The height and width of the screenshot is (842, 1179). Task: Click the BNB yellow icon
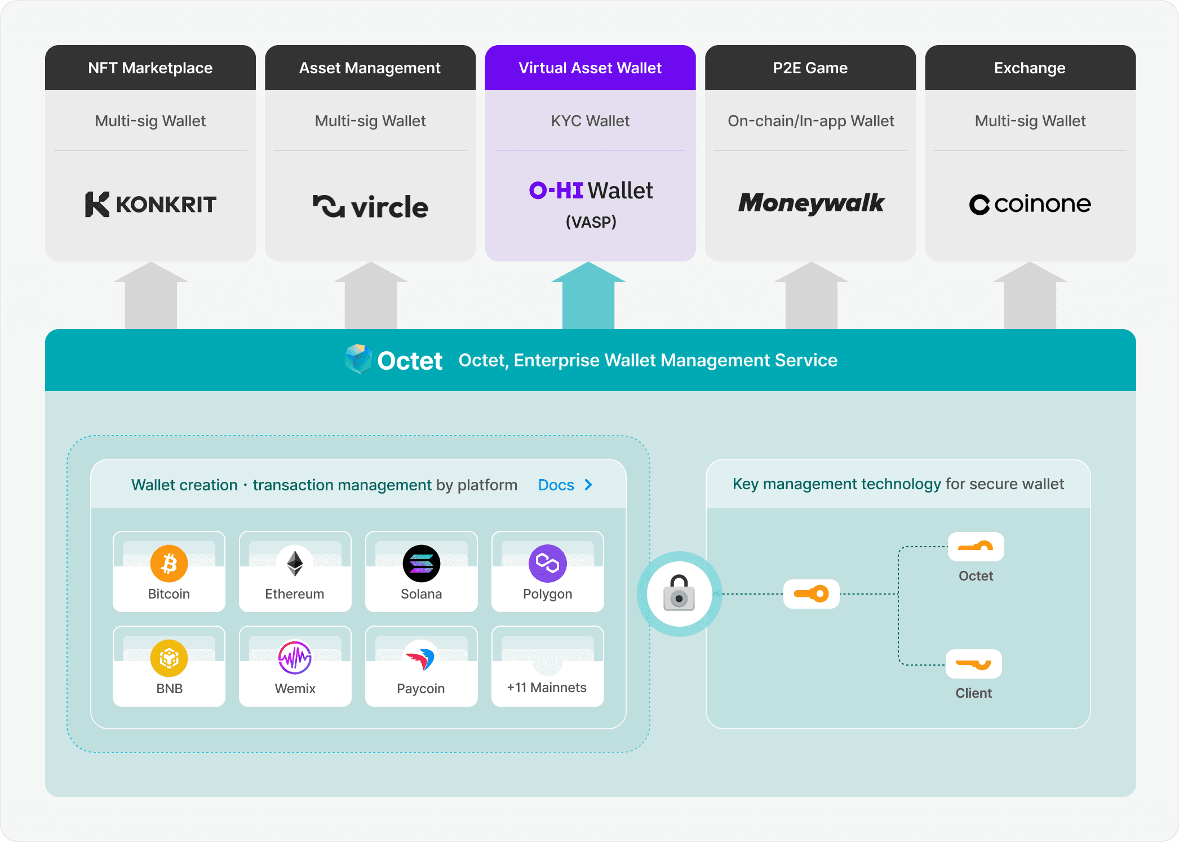coord(169,658)
